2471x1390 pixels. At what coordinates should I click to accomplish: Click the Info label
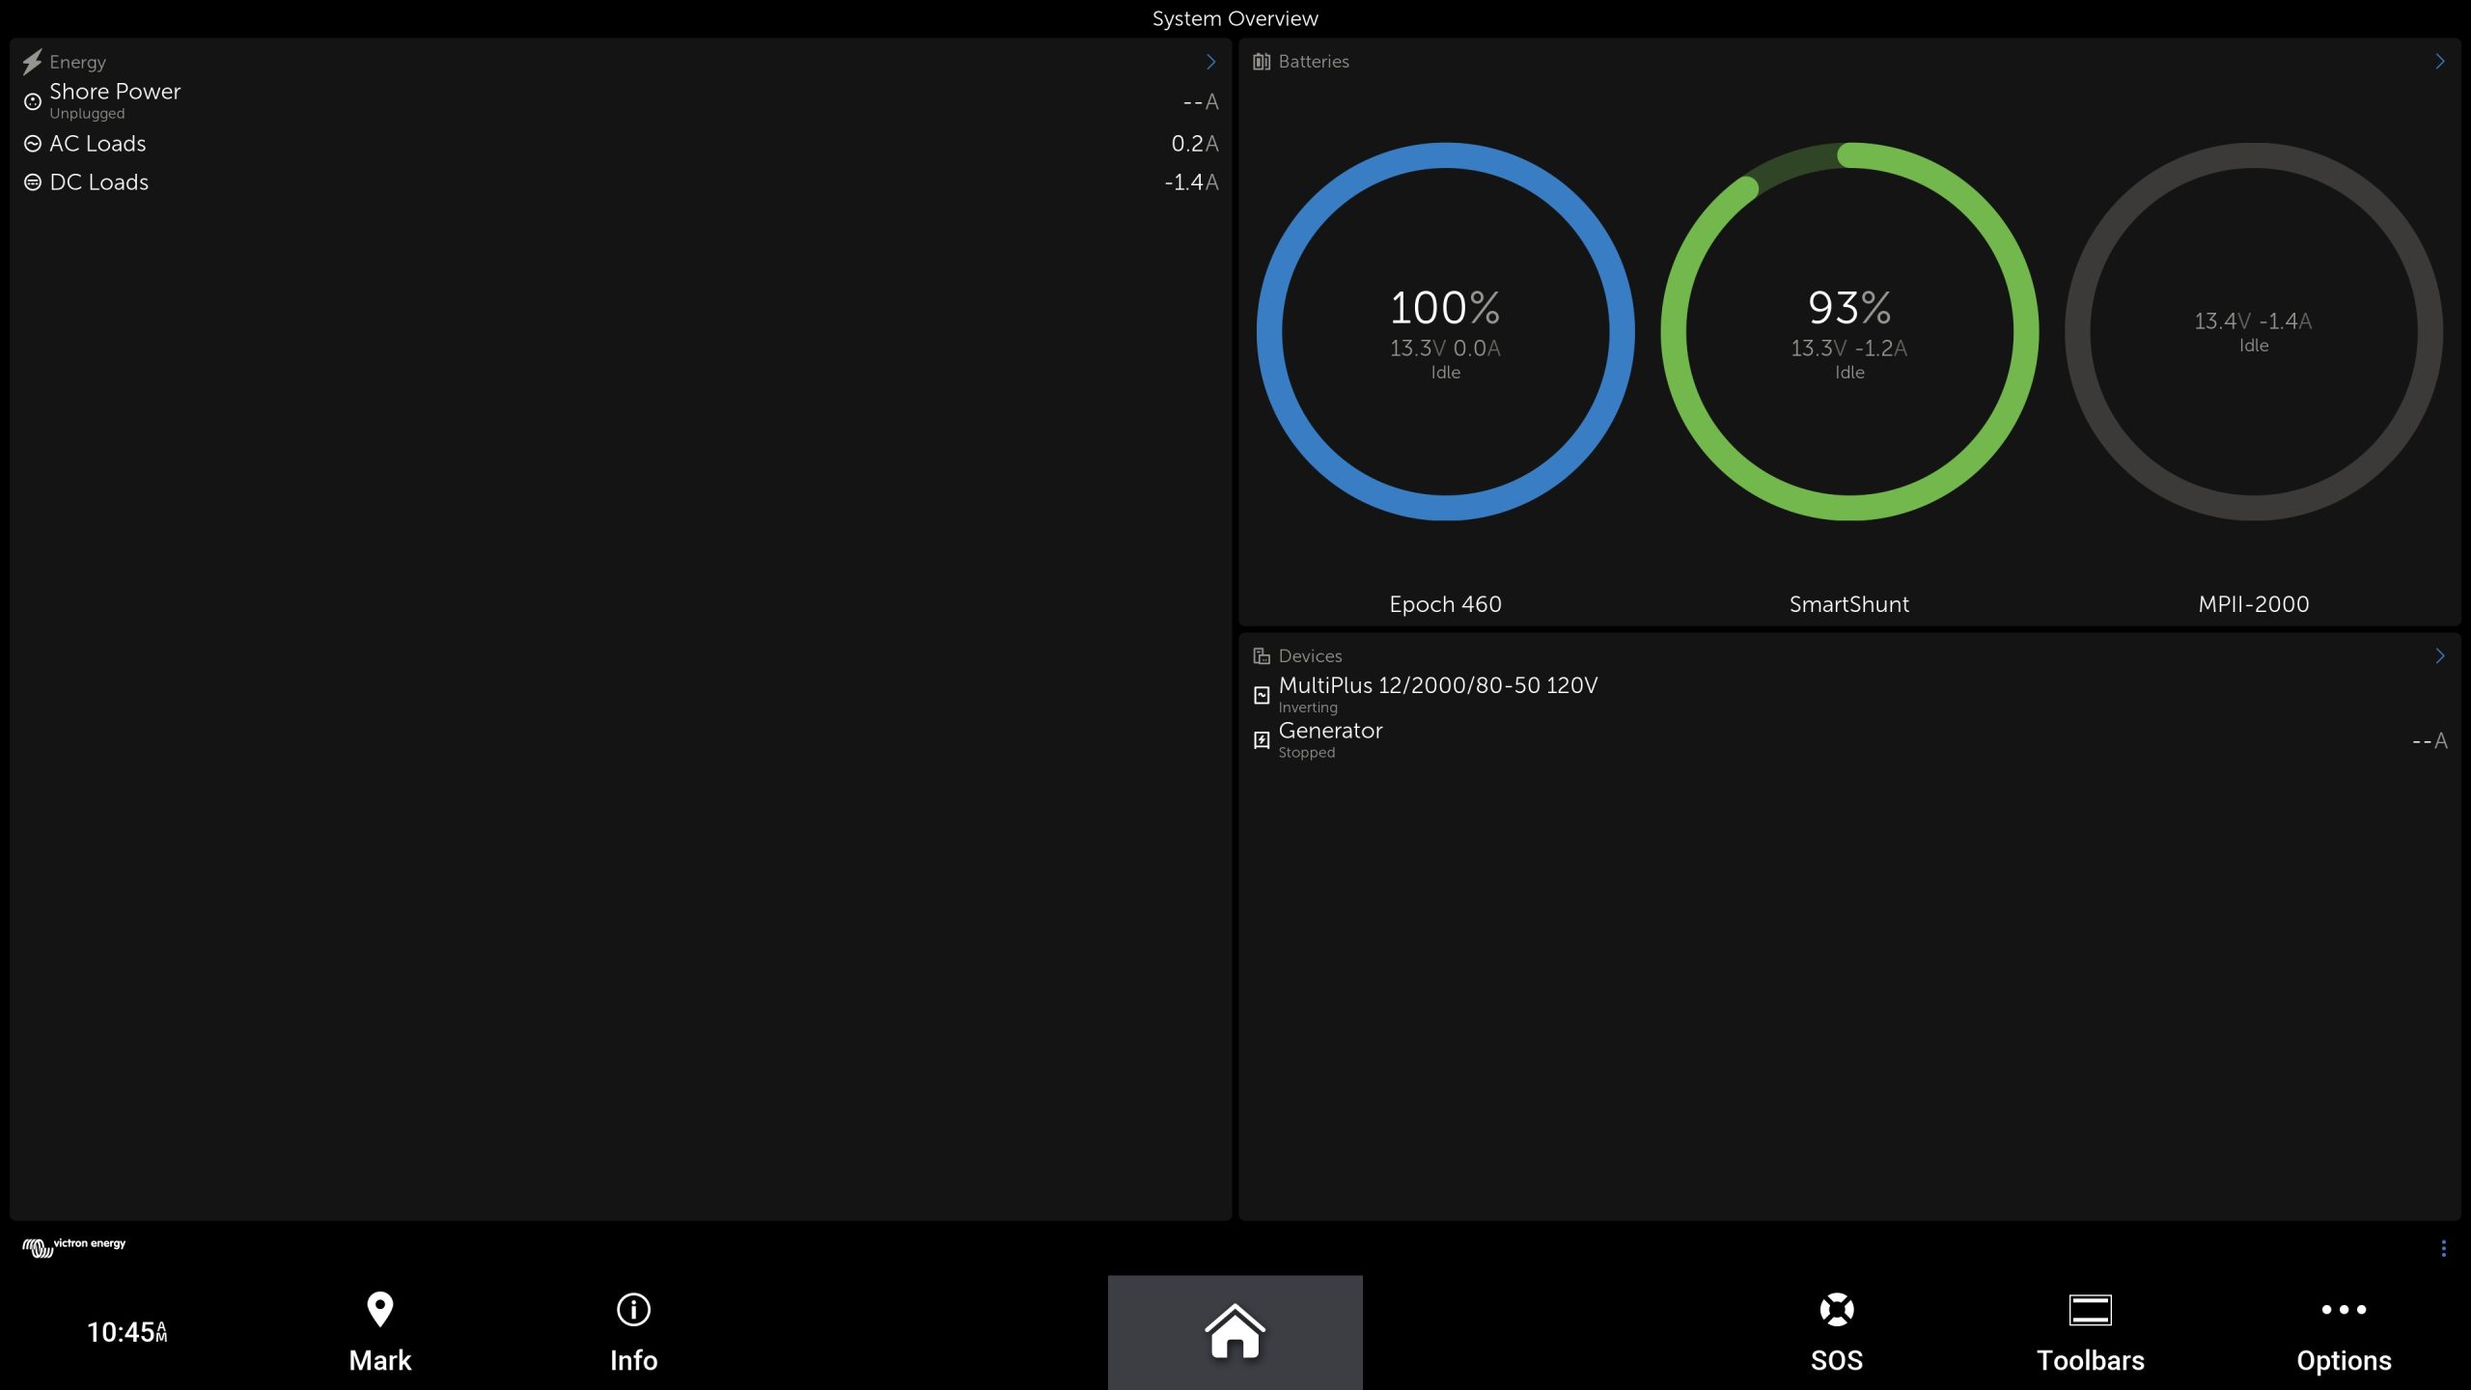(x=633, y=1360)
